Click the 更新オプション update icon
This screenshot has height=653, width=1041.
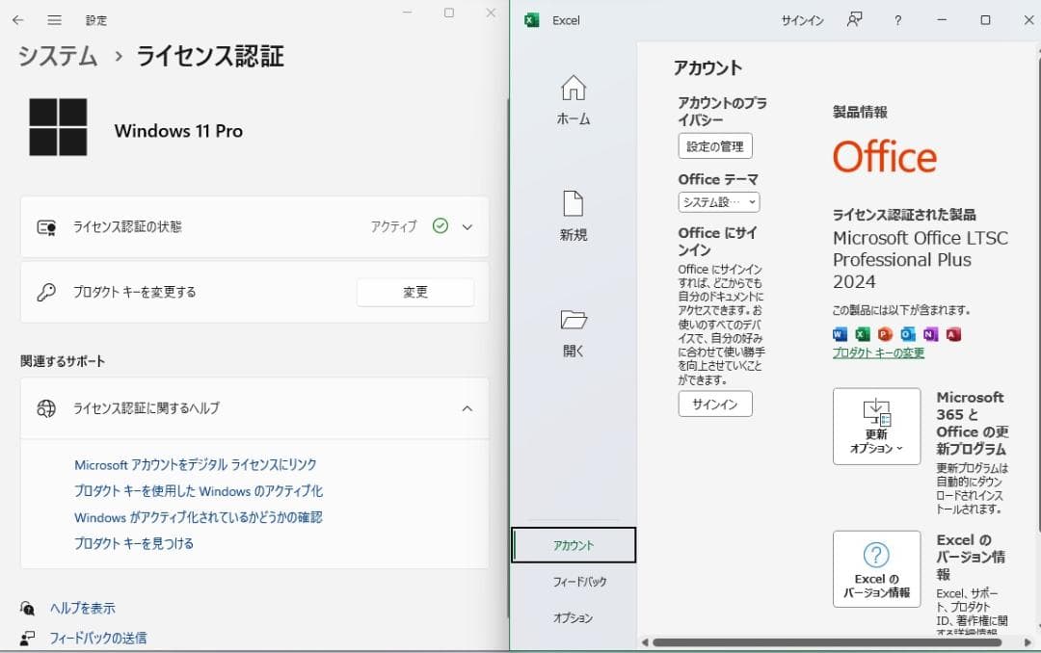tap(875, 425)
